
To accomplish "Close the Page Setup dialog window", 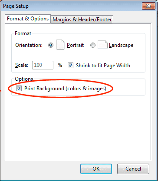I will click(148, 6).
